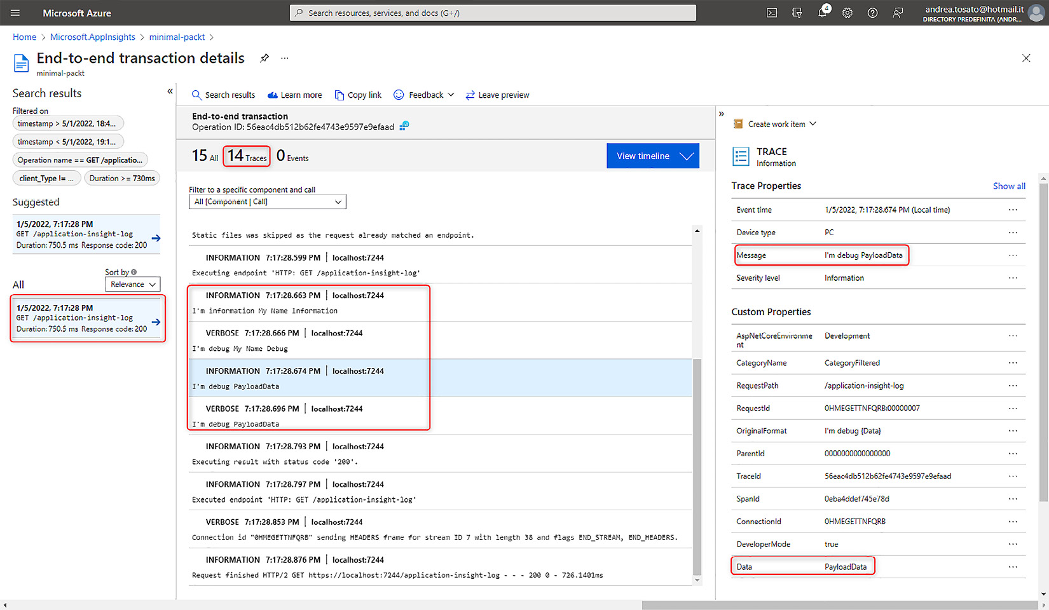This screenshot has width=1049, height=610.
Task: Expand the trace details pane chevrons
Action: pos(722,114)
